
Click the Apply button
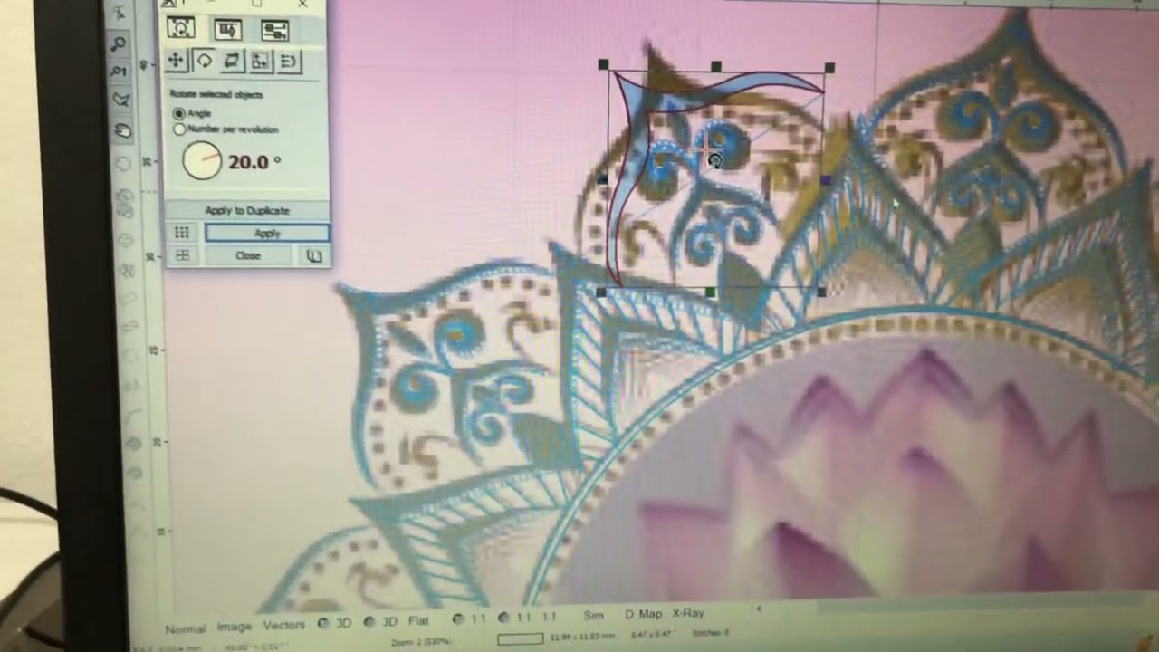click(x=267, y=233)
